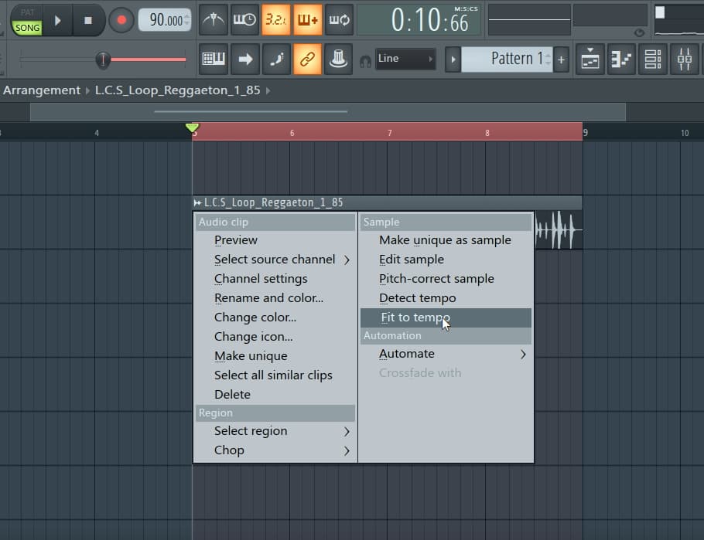This screenshot has width=704, height=540.
Task: Click the main pitch slider knob
Action: [x=102, y=59]
